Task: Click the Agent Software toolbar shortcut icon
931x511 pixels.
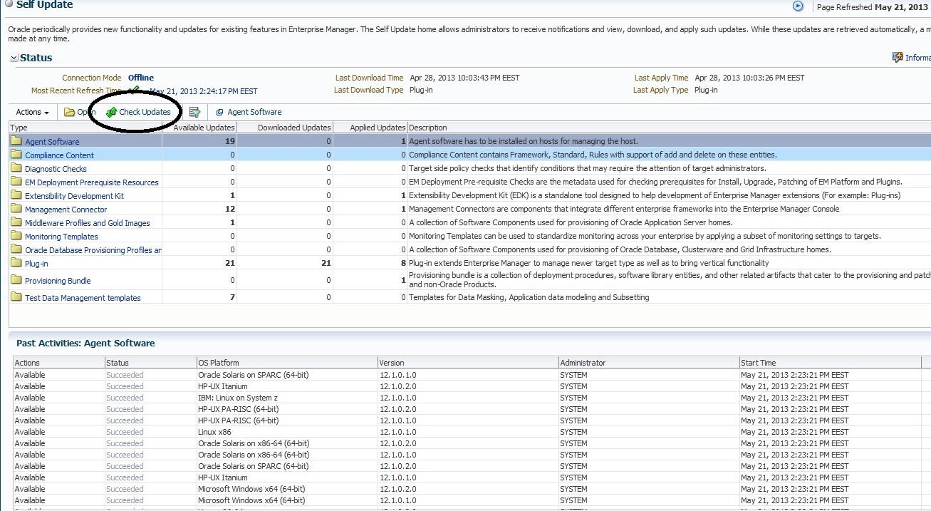Action: (x=220, y=113)
